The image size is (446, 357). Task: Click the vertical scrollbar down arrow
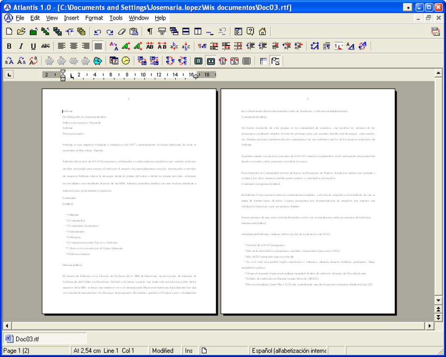tap(438, 300)
